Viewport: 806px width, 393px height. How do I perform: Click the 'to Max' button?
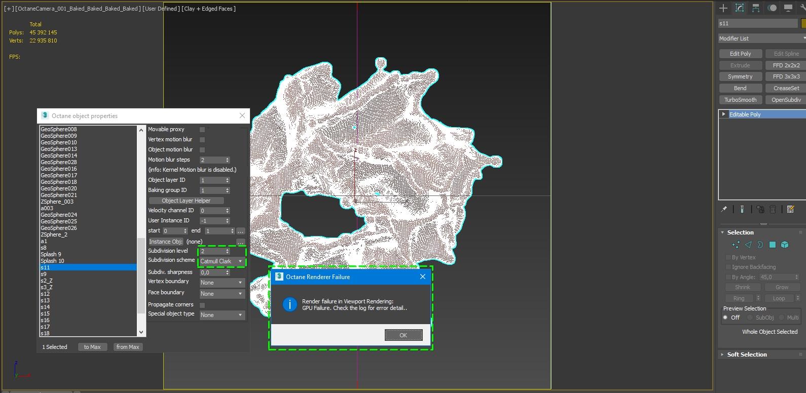92,347
